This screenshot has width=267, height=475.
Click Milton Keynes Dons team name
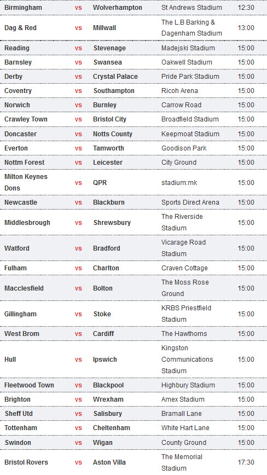26,182
